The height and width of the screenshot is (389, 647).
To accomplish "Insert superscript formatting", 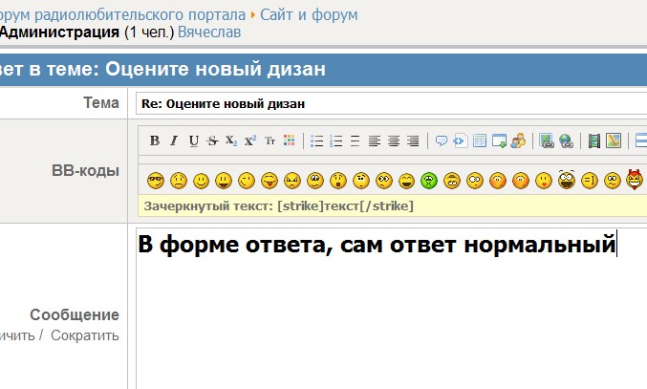I will click(250, 140).
